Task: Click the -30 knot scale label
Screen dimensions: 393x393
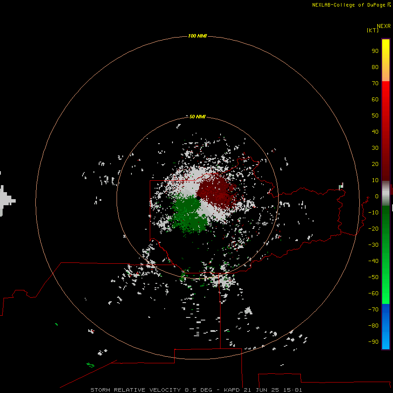Action: click(x=373, y=245)
